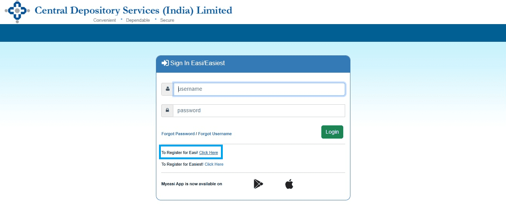
Task: Open the Forgot Username link
Action: click(x=215, y=134)
